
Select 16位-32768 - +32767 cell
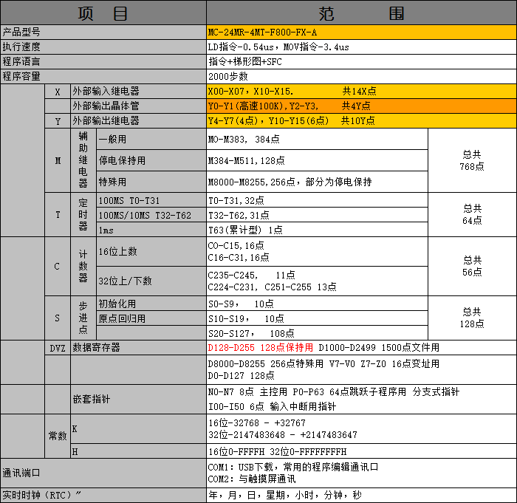click(361, 429)
